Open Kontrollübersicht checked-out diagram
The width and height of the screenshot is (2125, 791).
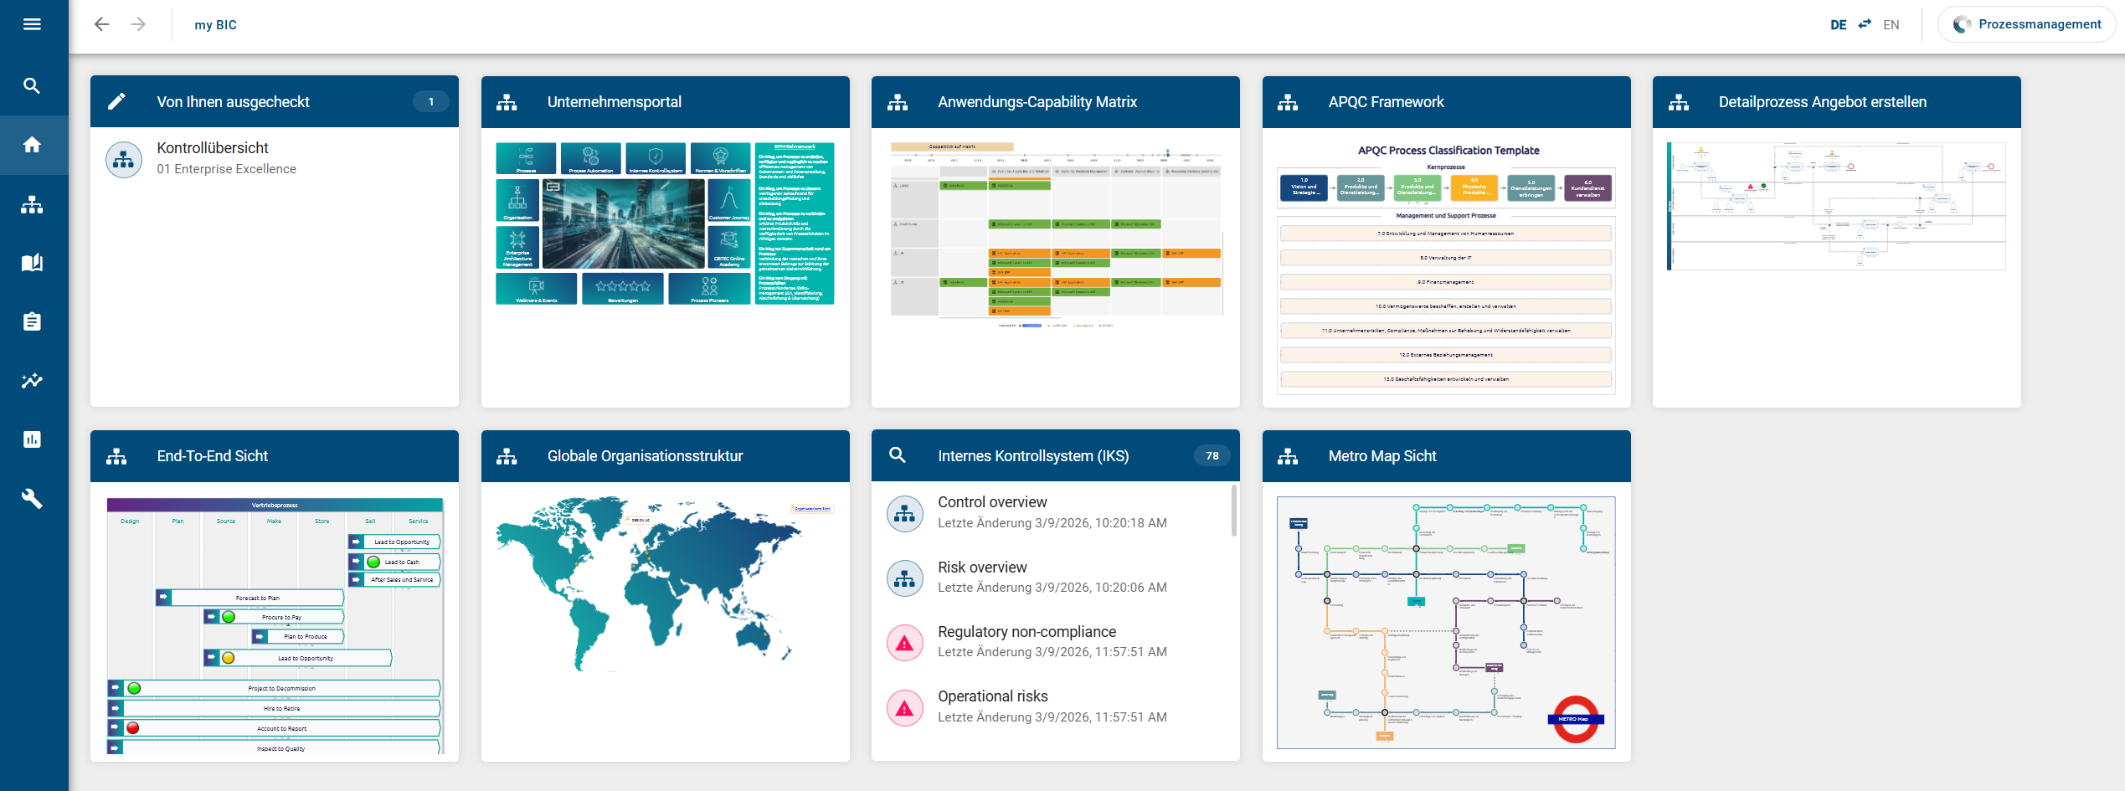275,158
